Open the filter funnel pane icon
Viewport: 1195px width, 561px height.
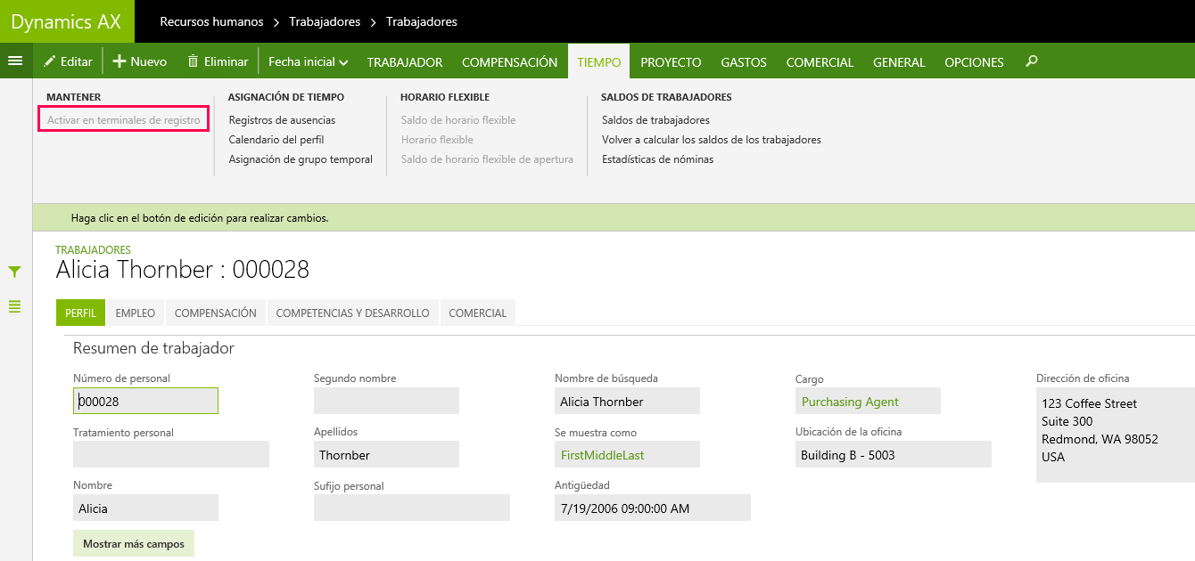coord(14,272)
